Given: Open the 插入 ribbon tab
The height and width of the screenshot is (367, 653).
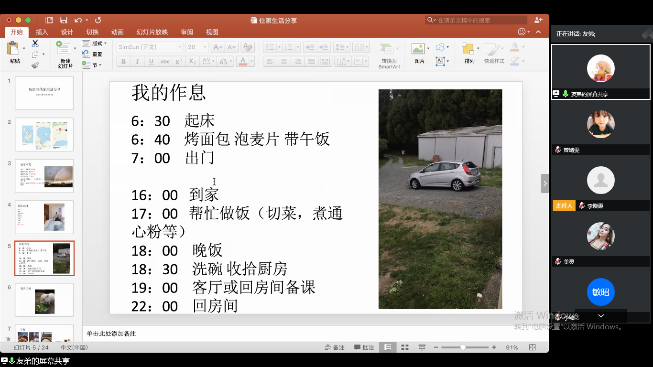Looking at the screenshot, I should click(42, 32).
